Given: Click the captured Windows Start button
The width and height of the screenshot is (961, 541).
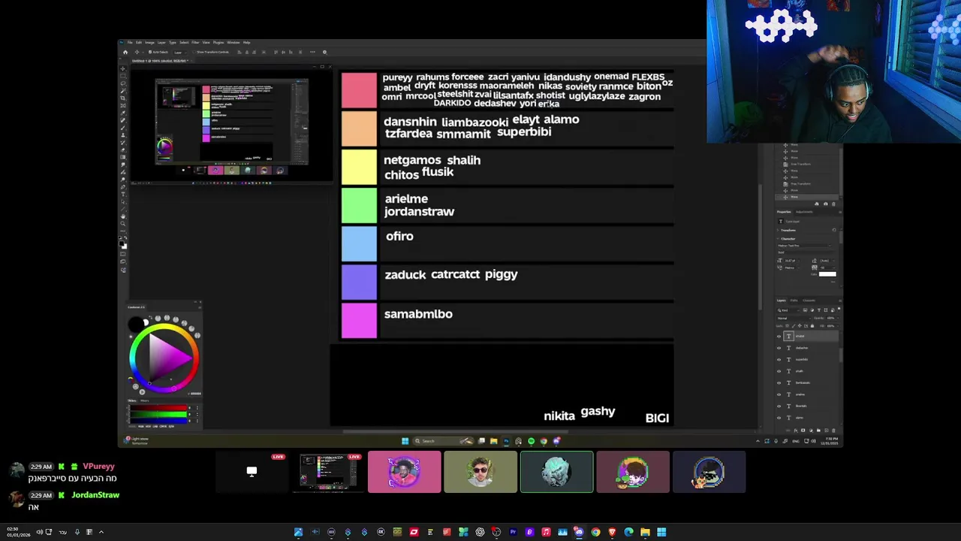Looking at the screenshot, I should tap(405, 441).
